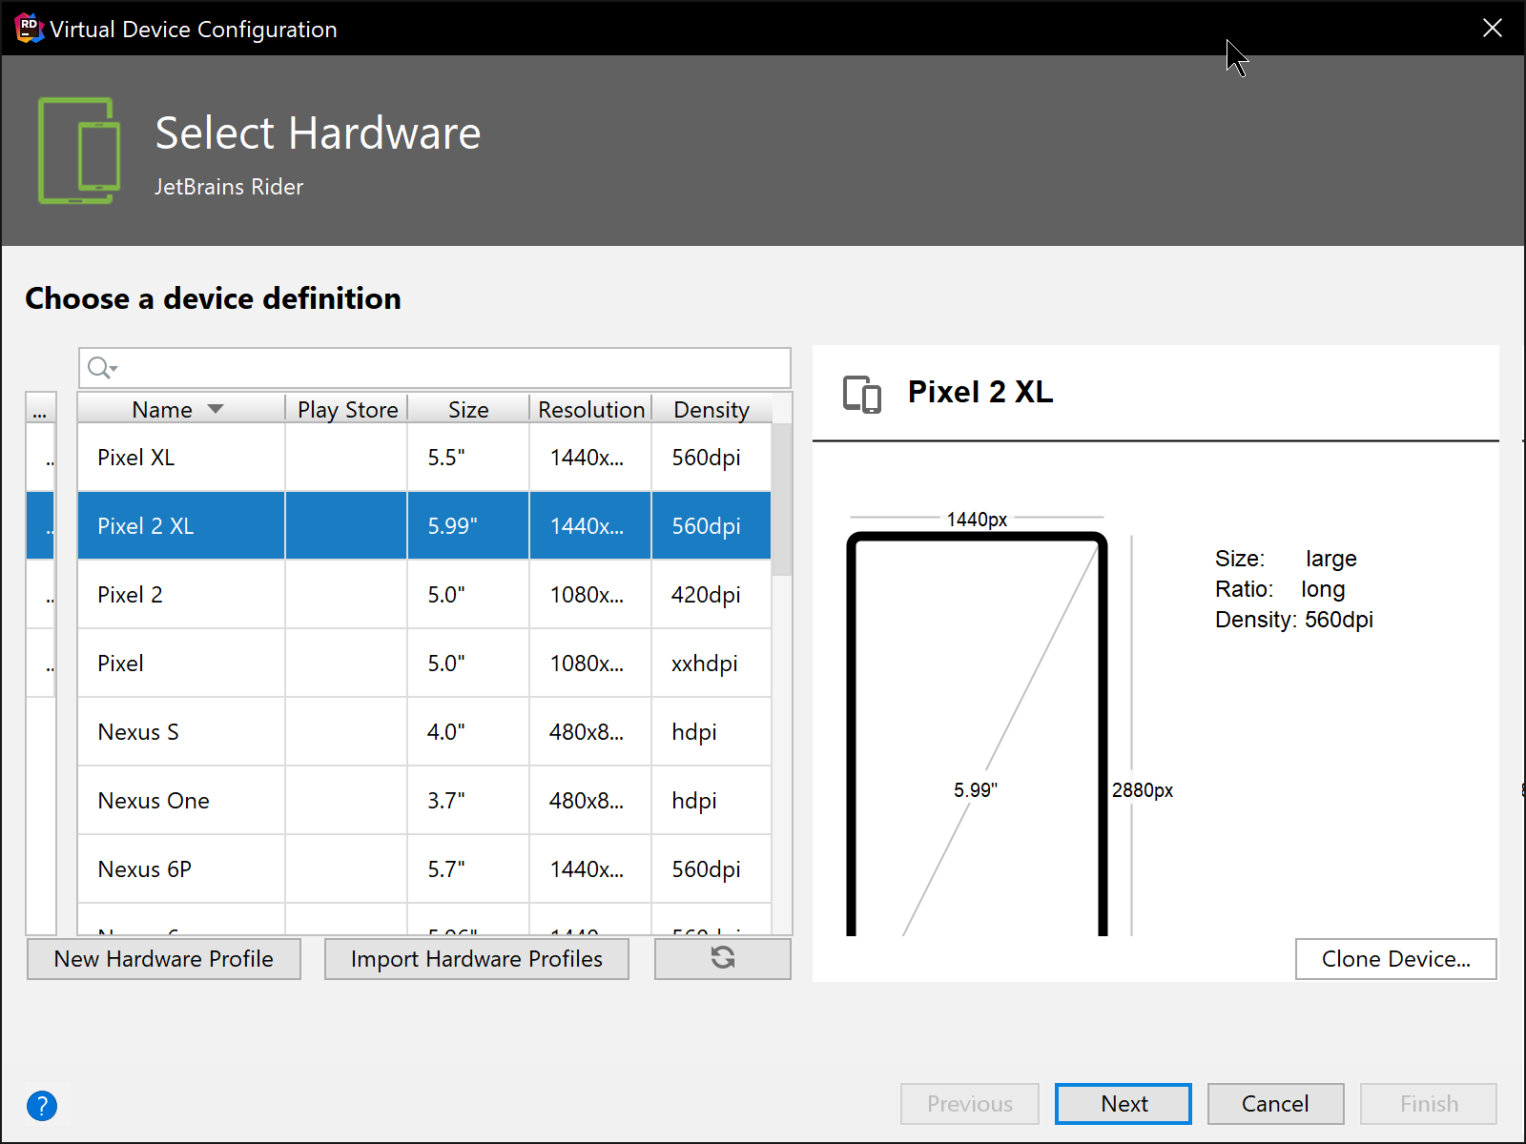Click the Clone Device... button
The width and height of the screenshot is (1526, 1144).
(x=1396, y=959)
